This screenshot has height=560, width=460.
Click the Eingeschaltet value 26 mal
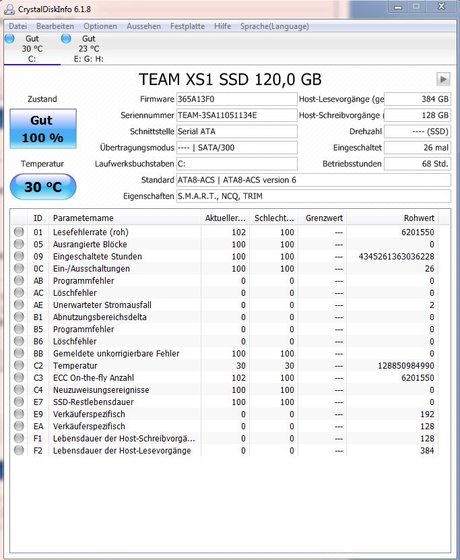pyautogui.click(x=417, y=148)
